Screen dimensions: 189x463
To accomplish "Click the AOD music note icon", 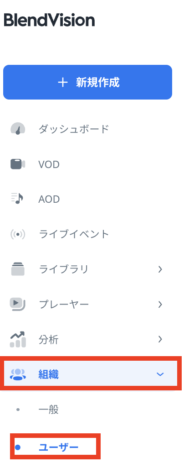I will tap(17, 199).
